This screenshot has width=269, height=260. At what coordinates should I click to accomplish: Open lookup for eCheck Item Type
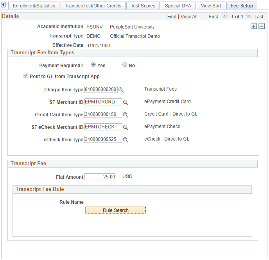(x=126, y=140)
